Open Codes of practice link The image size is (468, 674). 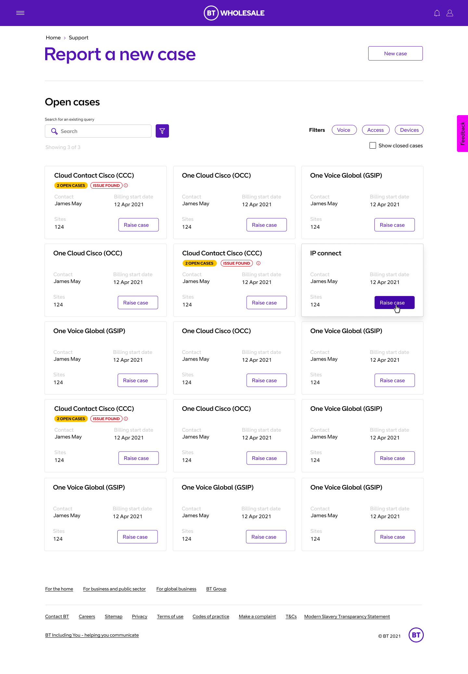pos(211,616)
